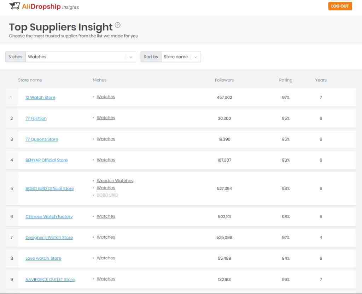This screenshot has height=294, width=362.
Task: Open the help question mark icon beside the title
Action: click(x=117, y=25)
